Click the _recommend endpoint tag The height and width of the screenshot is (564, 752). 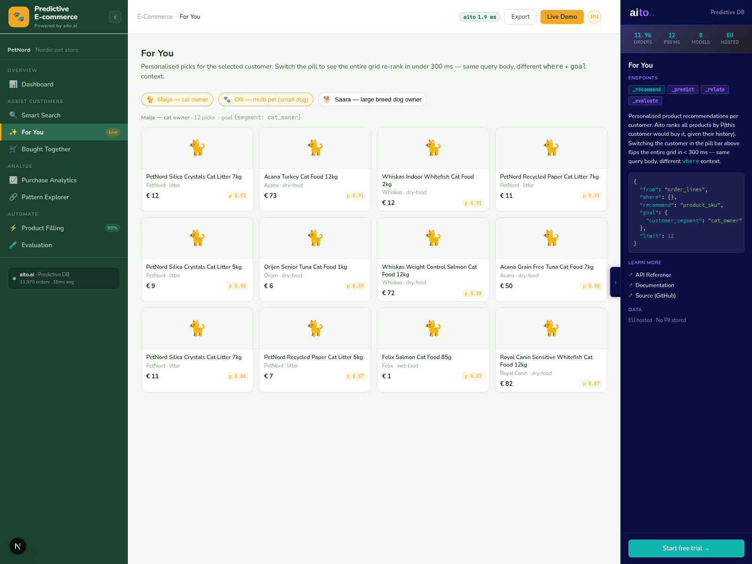click(x=647, y=89)
